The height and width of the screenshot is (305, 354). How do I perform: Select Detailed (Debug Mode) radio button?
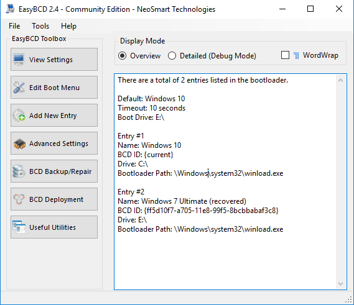(172, 56)
